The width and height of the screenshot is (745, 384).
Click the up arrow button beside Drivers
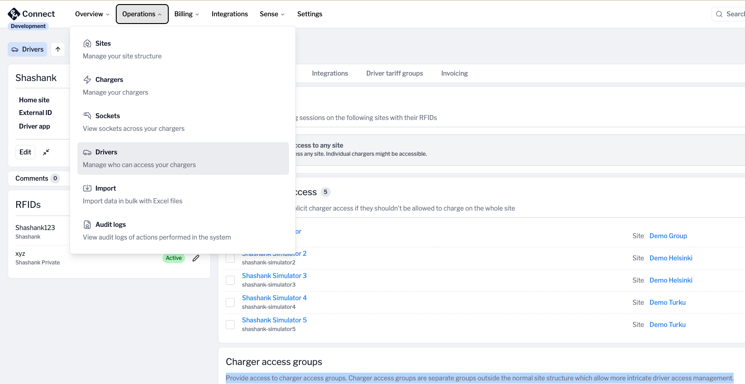pos(58,49)
